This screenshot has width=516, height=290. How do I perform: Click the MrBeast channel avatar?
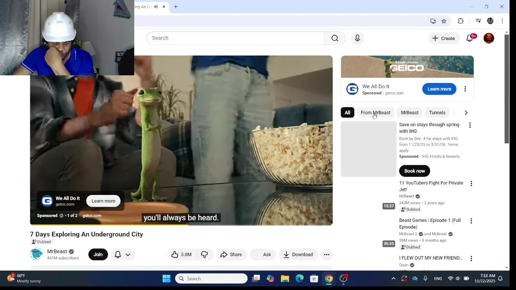click(x=36, y=254)
